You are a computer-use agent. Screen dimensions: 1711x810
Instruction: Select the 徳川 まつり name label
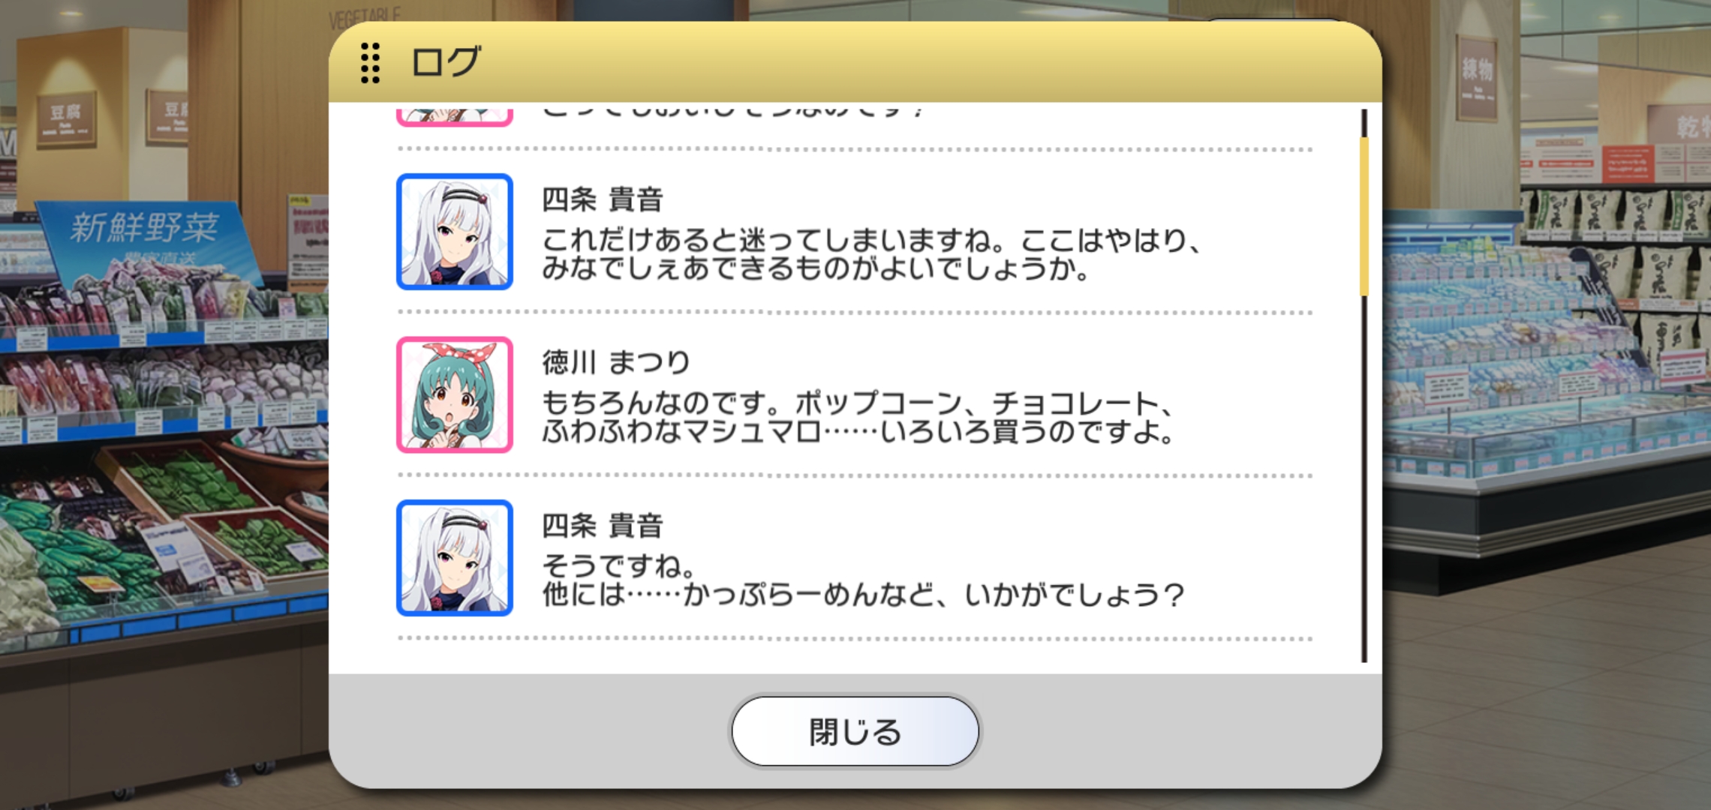click(616, 362)
